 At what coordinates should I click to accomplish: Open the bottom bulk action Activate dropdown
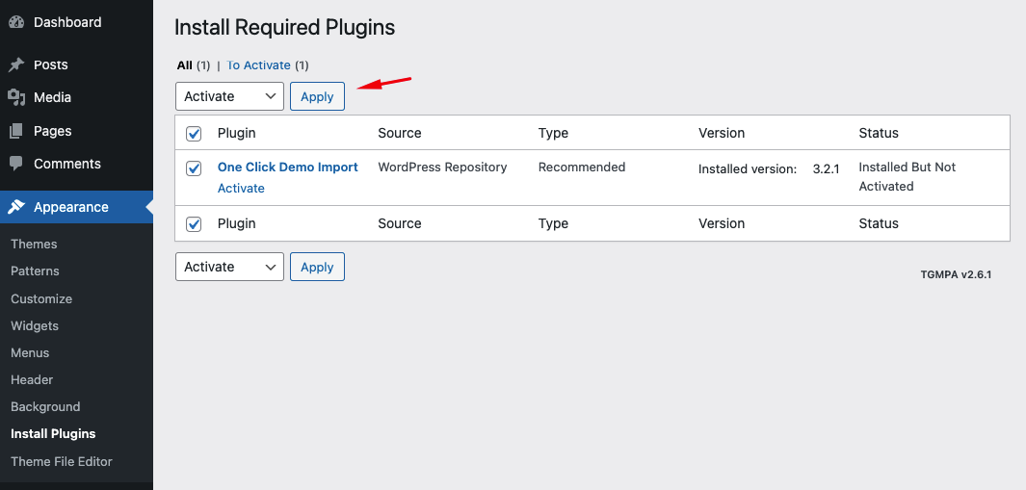point(229,267)
